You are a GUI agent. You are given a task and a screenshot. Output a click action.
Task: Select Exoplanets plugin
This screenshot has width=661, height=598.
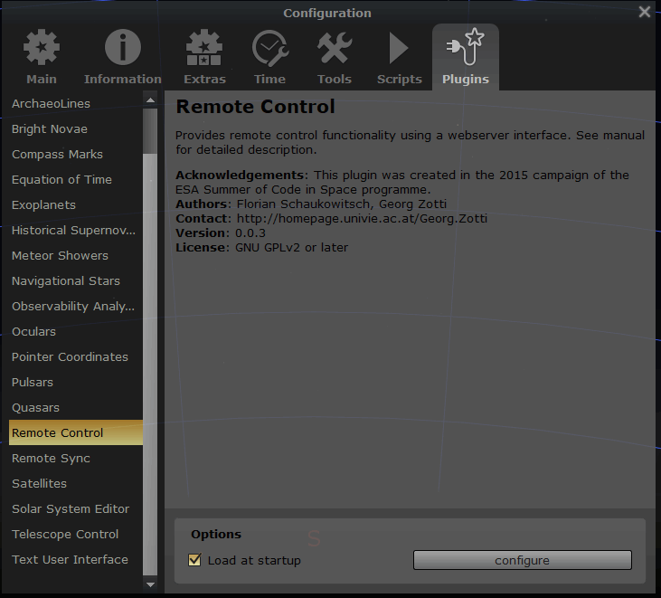pyautogui.click(x=76, y=204)
